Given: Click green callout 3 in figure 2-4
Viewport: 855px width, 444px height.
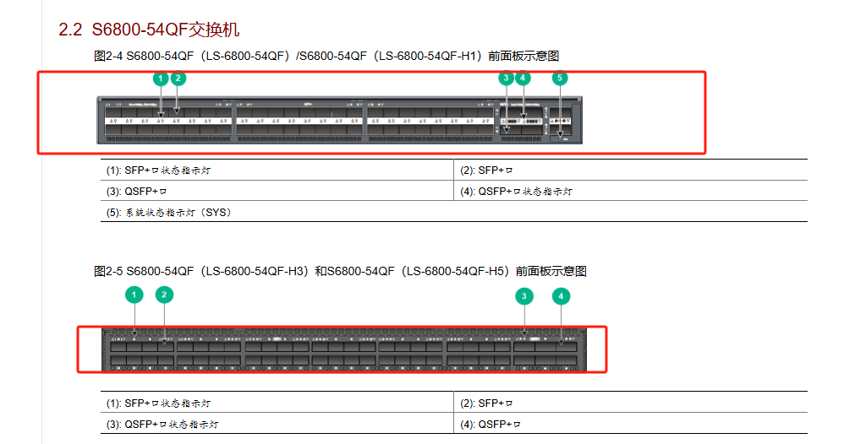Looking at the screenshot, I should [506, 78].
